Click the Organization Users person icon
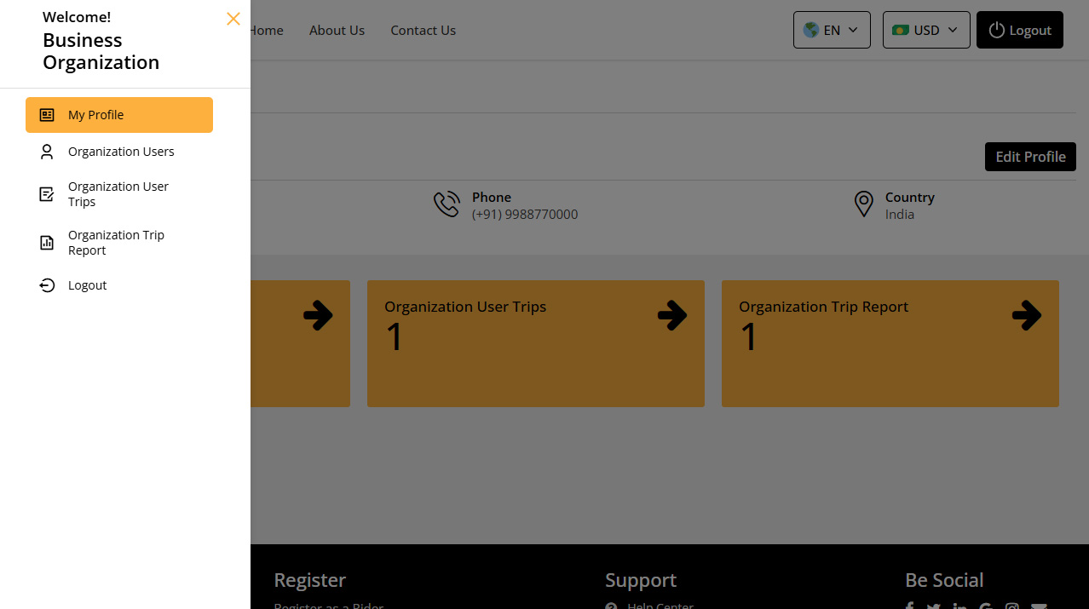Image resolution: width=1089 pixels, height=609 pixels. coord(46,151)
